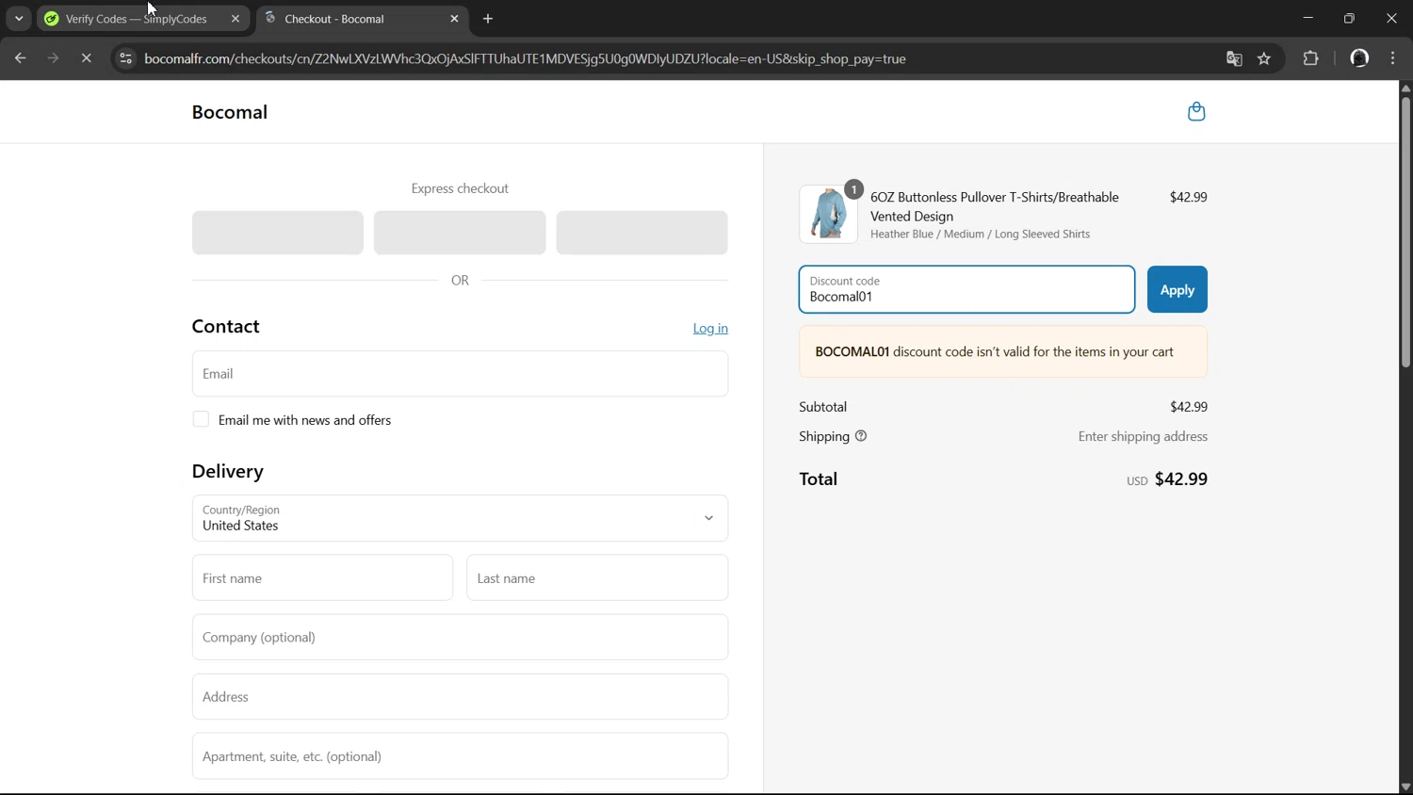This screenshot has height=795, width=1413.
Task: Restore down the browser window
Action: coord(1349,18)
